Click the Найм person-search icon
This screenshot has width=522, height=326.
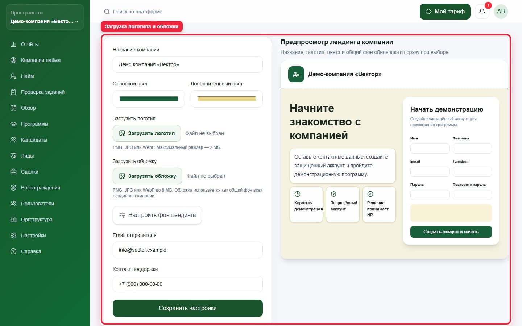[13, 76]
